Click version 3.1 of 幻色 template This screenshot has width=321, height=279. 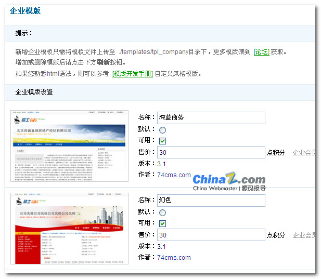tap(161, 246)
